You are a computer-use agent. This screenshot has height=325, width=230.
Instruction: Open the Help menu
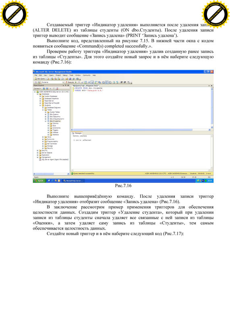click(94, 75)
